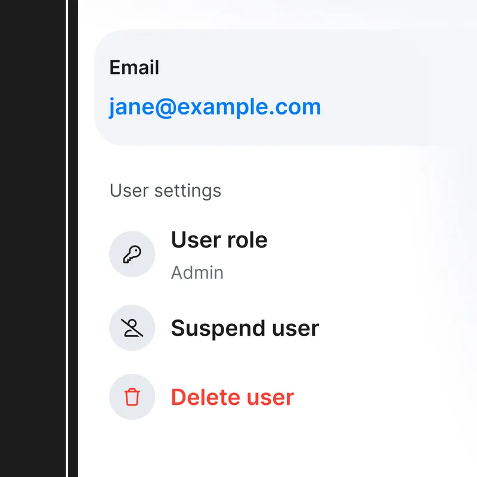The image size is (477, 477).
Task: Select the Suspend user option
Action: (x=244, y=329)
